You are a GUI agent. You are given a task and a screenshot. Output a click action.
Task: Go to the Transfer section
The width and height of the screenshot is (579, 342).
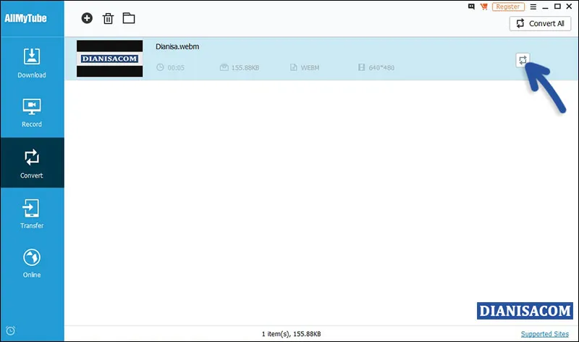coord(32,213)
